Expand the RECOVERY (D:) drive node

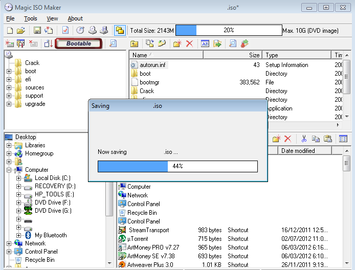tap(18, 186)
